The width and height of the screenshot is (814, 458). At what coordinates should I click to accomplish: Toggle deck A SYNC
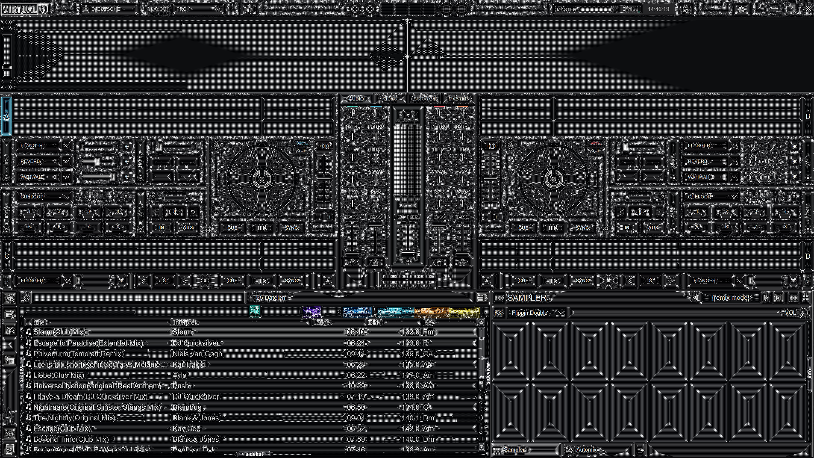coord(291,228)
